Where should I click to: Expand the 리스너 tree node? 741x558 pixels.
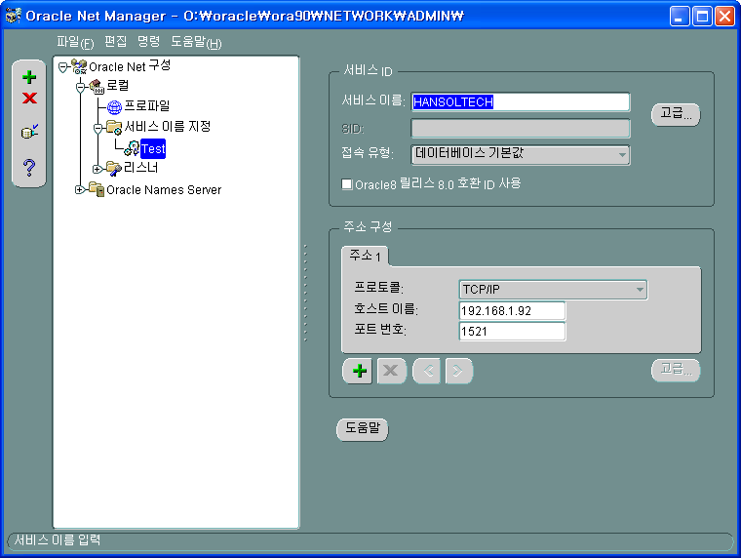pyautogui.click(x=97, y=169)
